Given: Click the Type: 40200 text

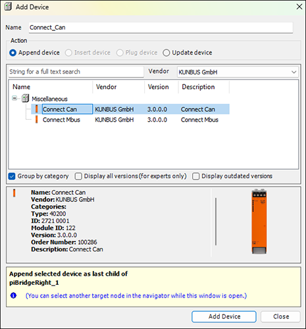Looking at the screenshot, I should click(49, 214).
